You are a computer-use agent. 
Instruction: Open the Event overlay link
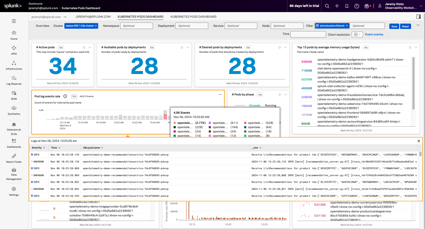tap(374, 34)
